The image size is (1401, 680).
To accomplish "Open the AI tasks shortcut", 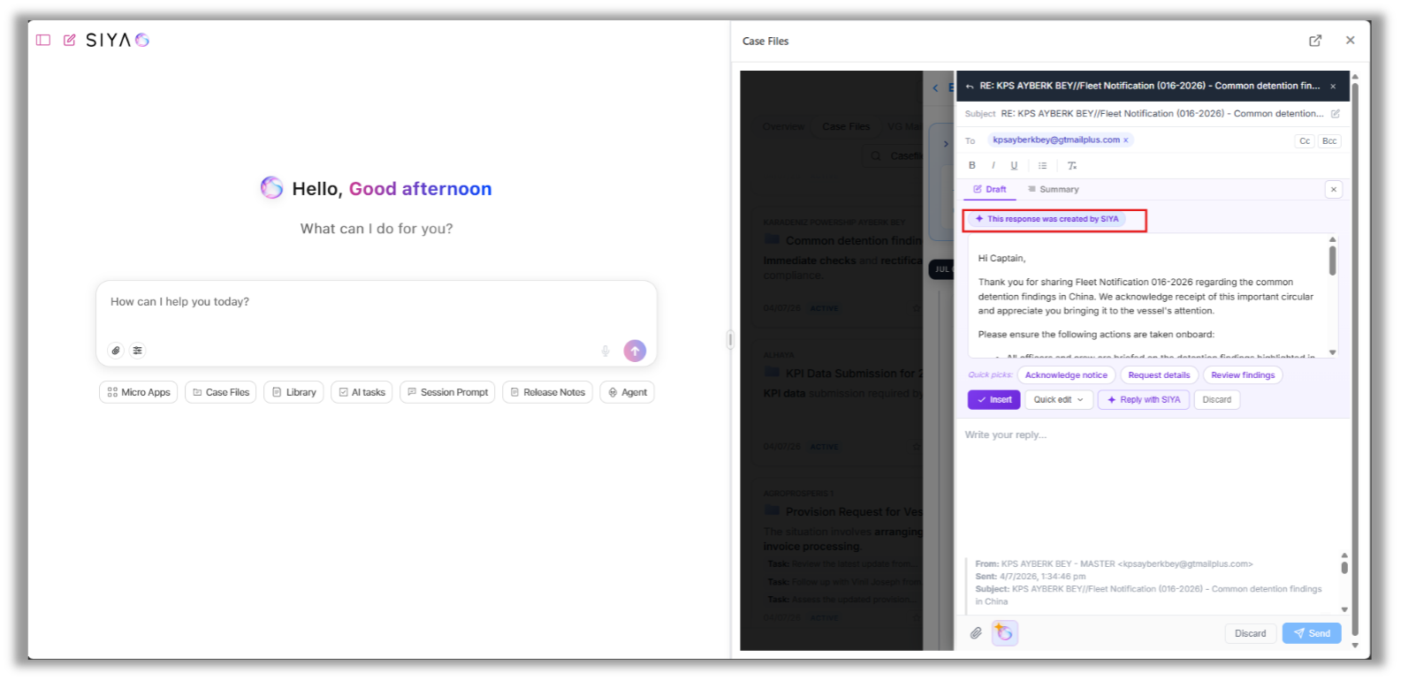I will [x=362, y=392].
